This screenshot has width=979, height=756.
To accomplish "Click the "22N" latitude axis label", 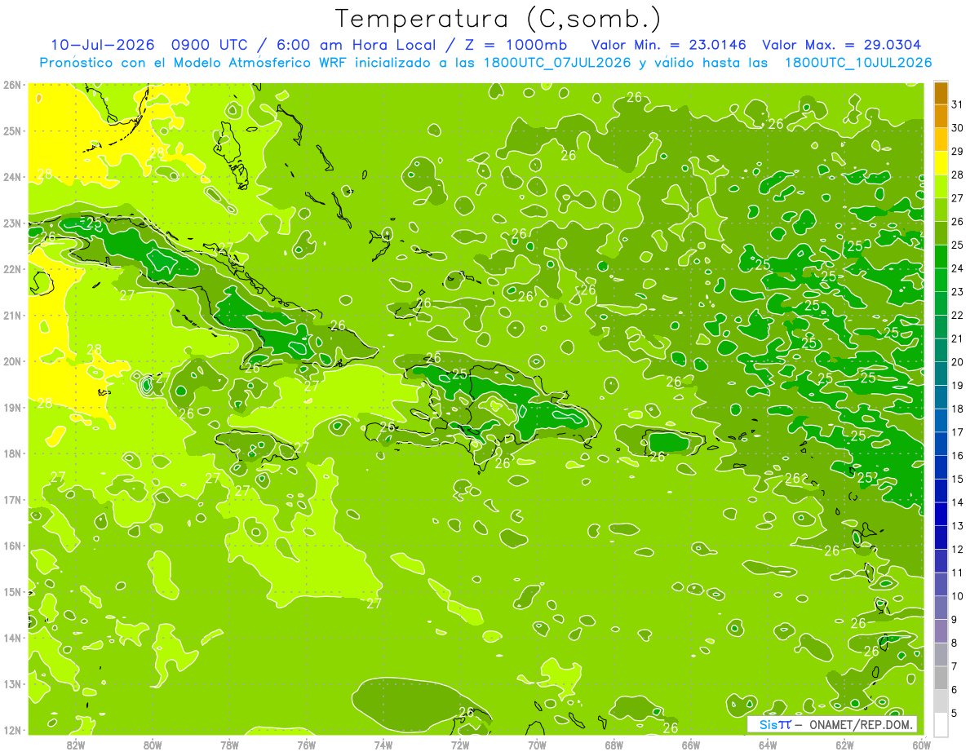I will point(13,269).
